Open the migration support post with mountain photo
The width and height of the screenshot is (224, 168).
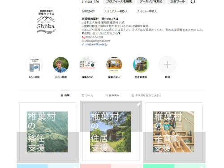tap(48, 132)
